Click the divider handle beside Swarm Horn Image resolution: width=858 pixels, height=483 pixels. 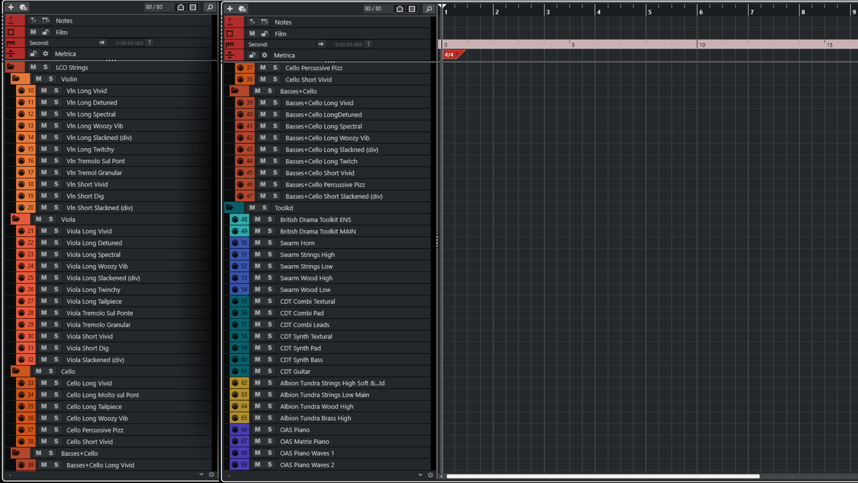coord(437,242)
